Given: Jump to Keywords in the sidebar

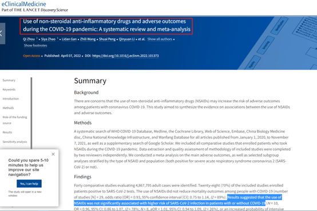Looking at the screenshot, I should [9, 90].
